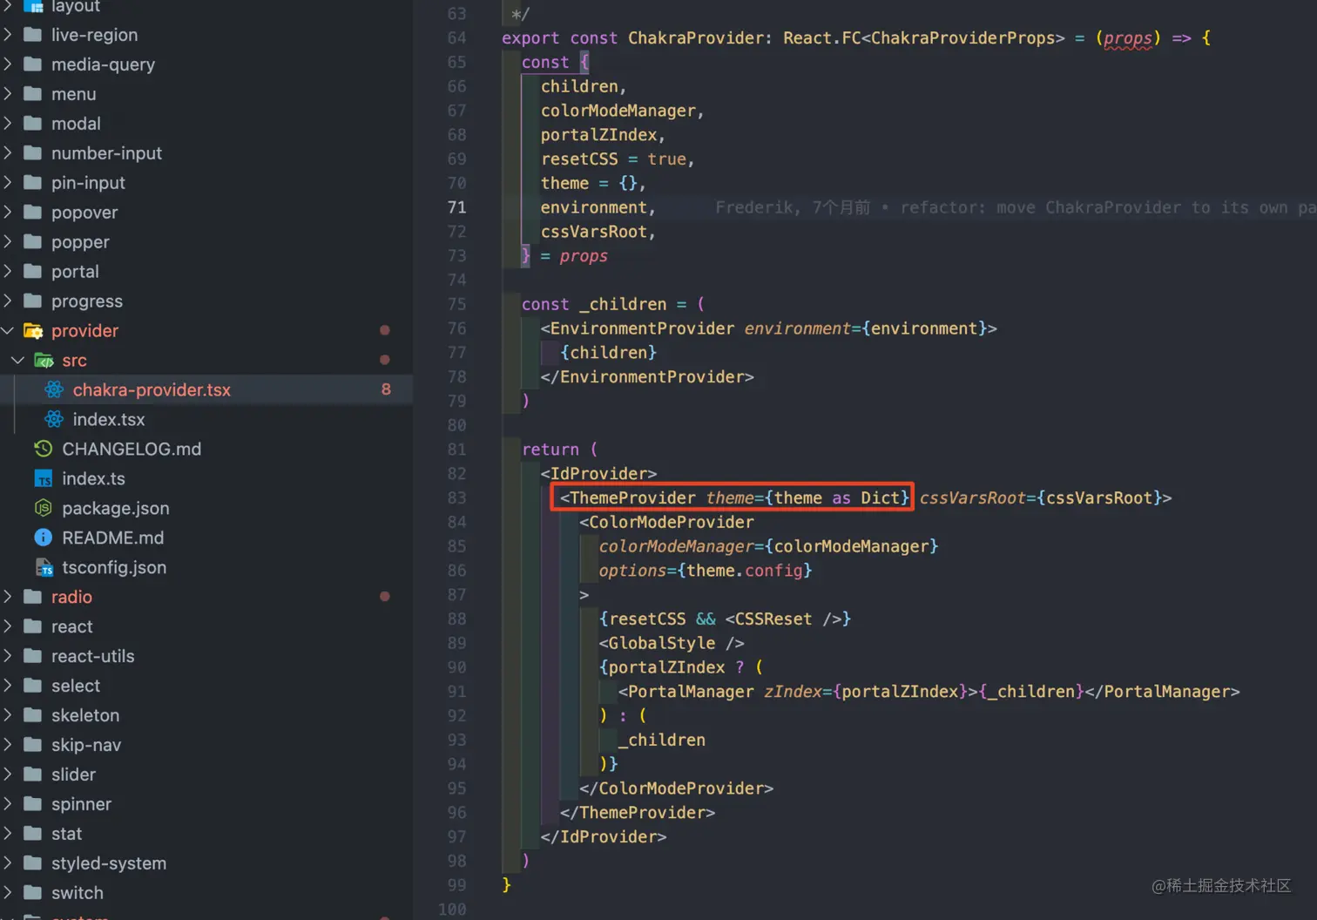Click "ColorModeProvider" opening tag on line 84
Viewport: 1317px width, 920px height.
[672, 522]
